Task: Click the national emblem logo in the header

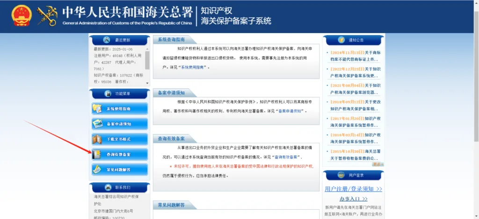Action: [22, 15]
